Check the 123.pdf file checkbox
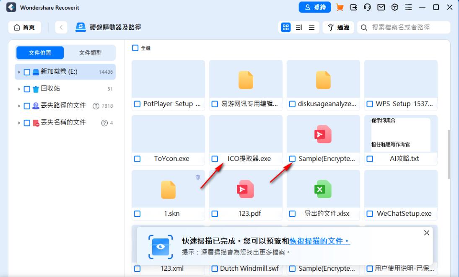This screenshot has height=277, width=459. pyautogui.click(x=215, y=213)
